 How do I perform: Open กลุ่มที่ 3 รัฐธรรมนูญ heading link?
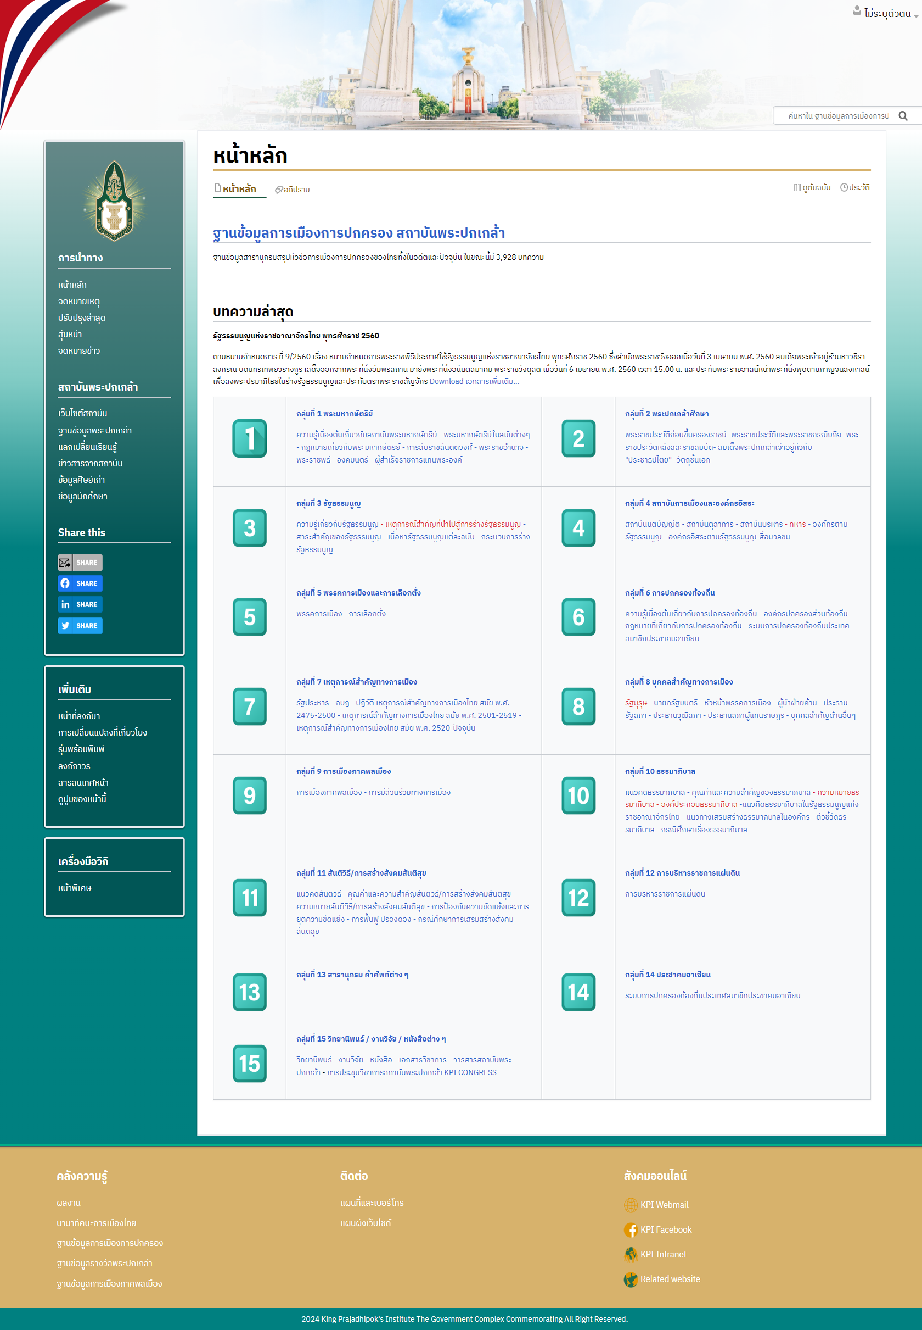coord(328,503)
